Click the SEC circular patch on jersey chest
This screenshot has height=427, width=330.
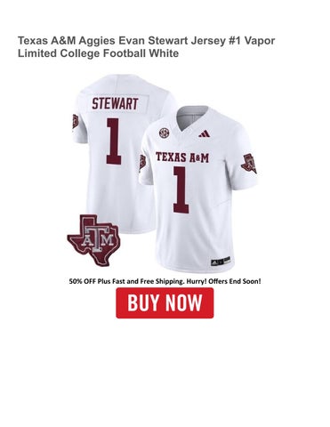coord(163,133)
